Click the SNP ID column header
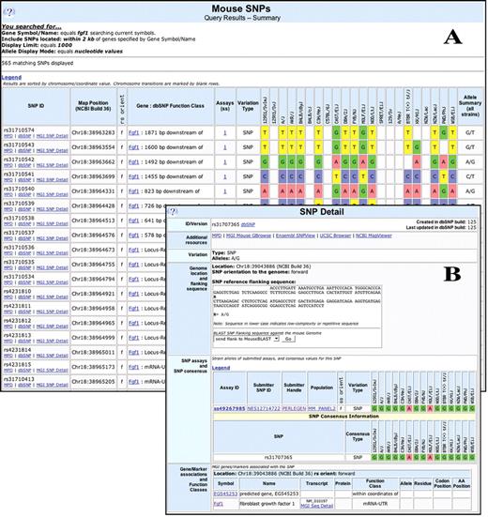Screen dimensions: 488x517 coord(36,106)
